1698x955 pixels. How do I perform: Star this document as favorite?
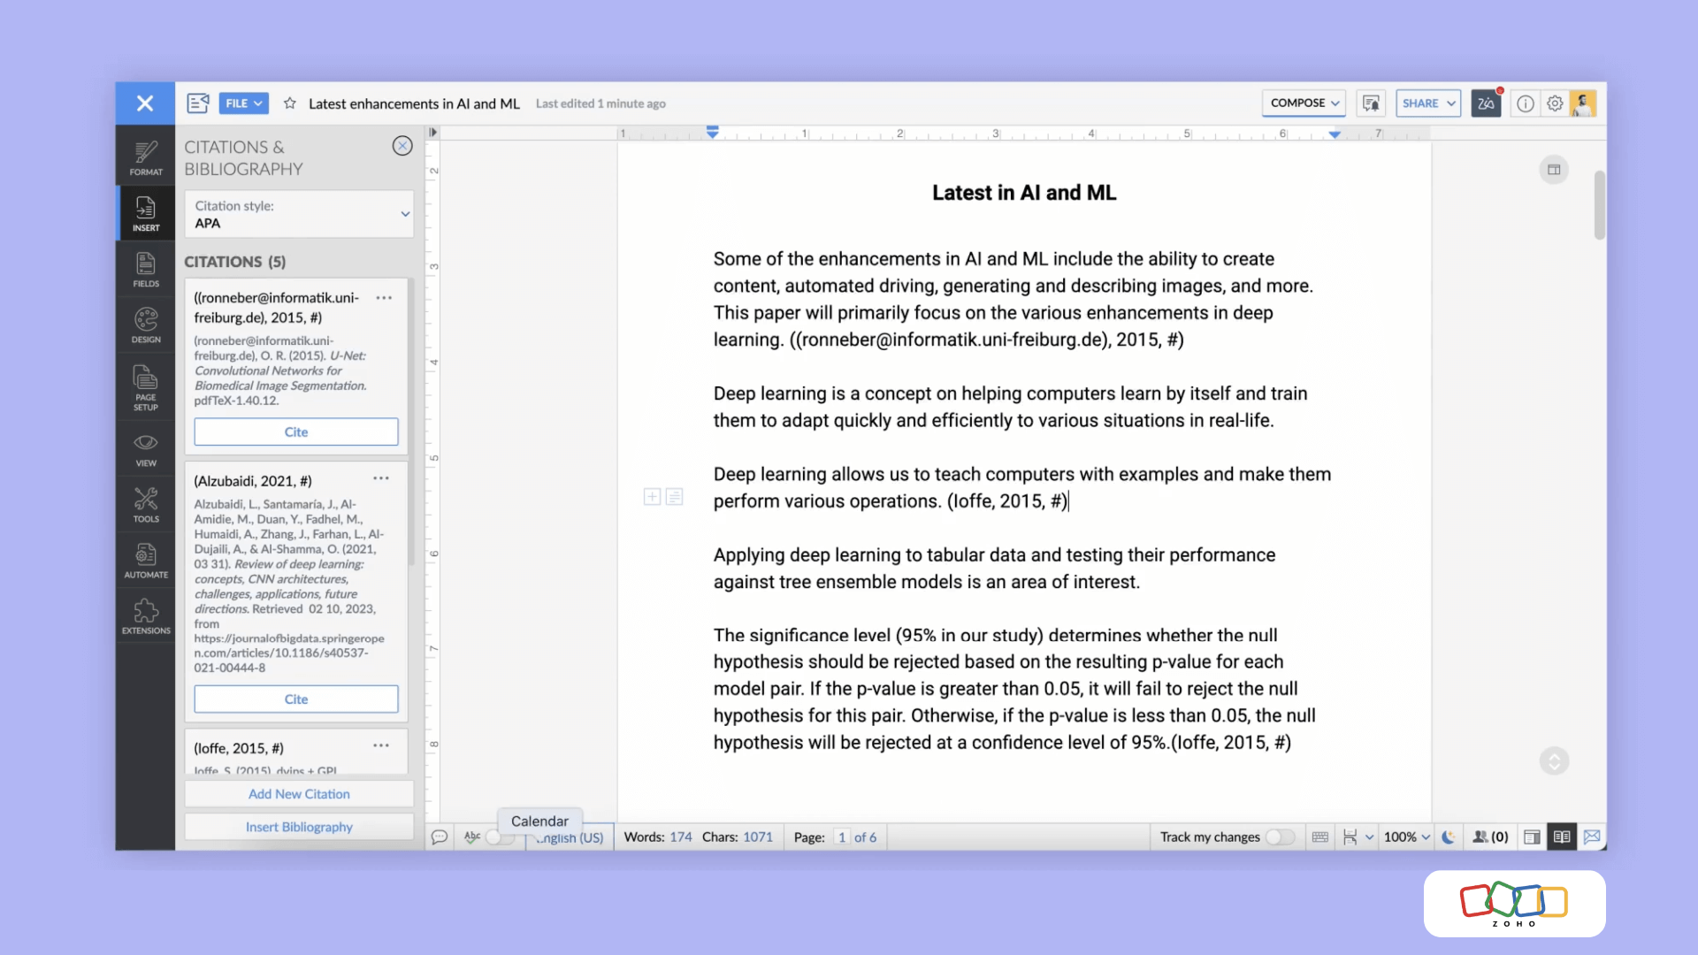pyautogui.click(x=289, y=103)
